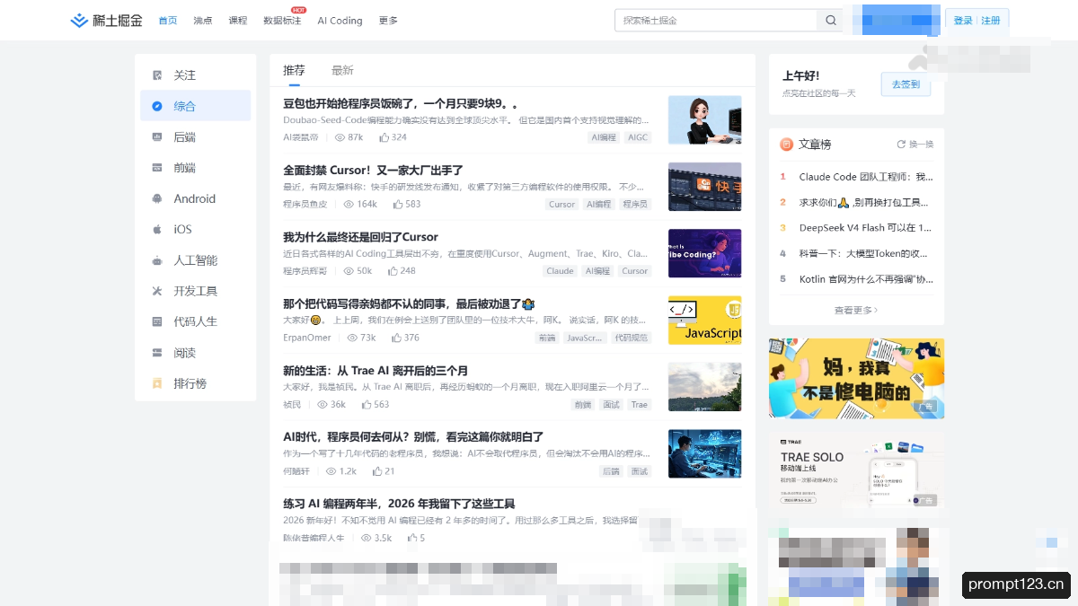Open the ranked article starting with Claude Code 团队工程师
This screenshot has width=1078, height=606.
(866, 177)
